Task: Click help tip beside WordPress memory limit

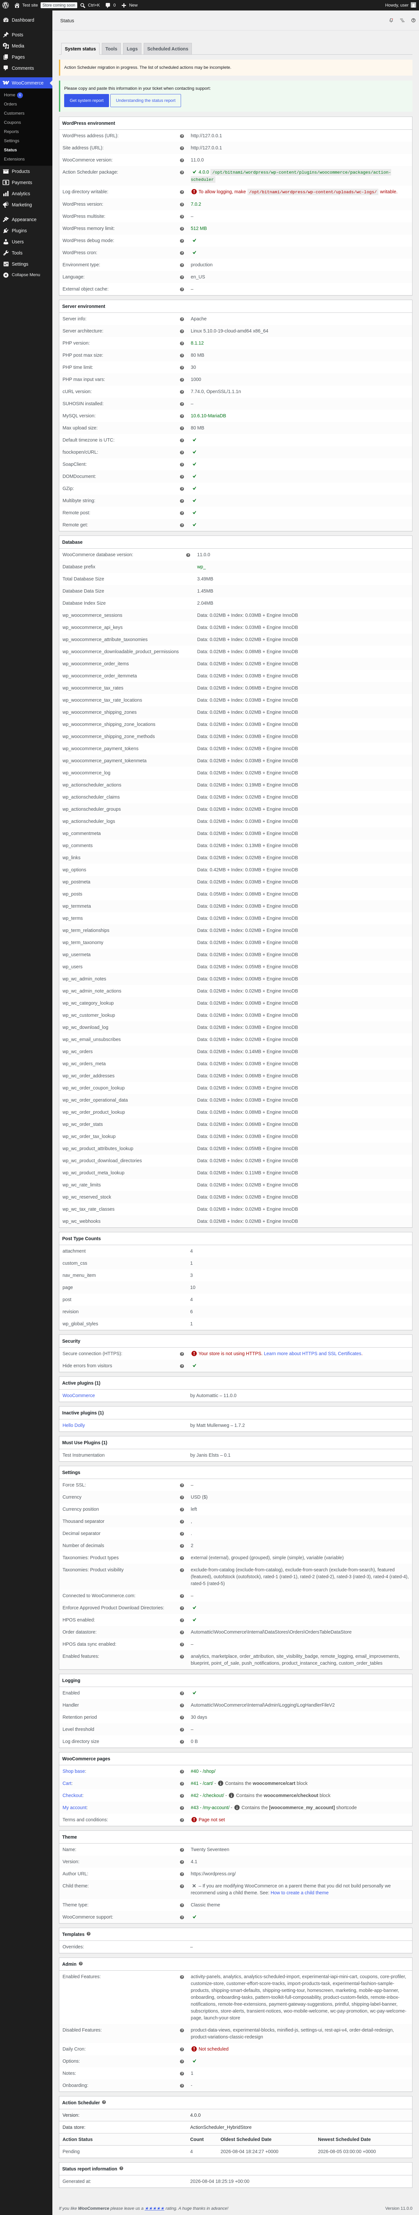Action: (x=182, y=229)
